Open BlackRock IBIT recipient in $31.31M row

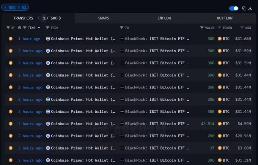[x=157, y=160]
